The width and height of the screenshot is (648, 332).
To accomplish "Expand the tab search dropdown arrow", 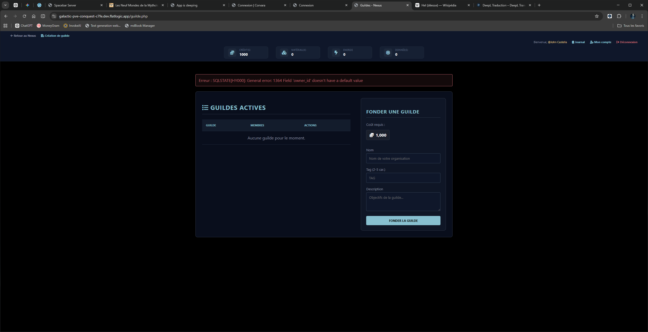I will point(5,5).
